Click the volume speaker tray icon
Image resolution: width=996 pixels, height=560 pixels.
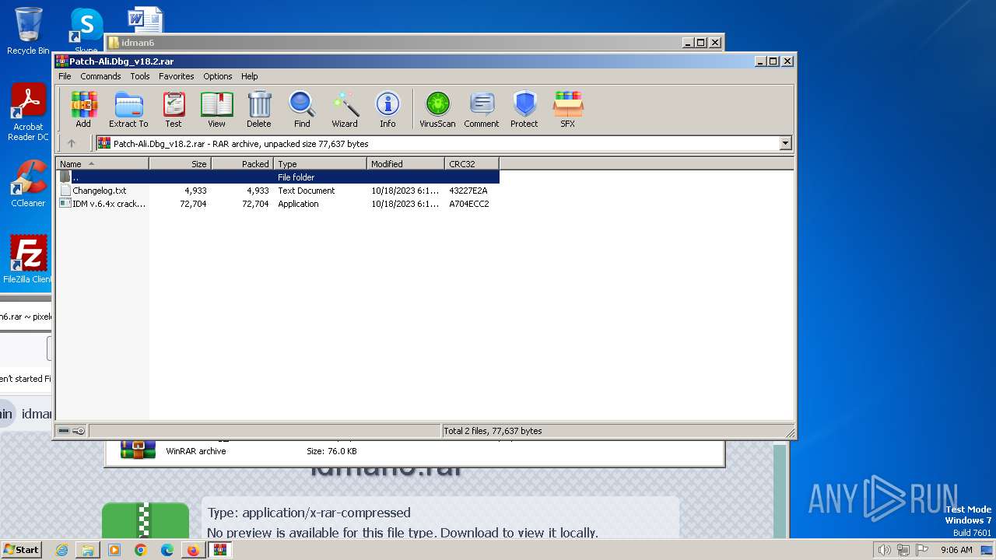pyautogui.click(x=884, y=550)
